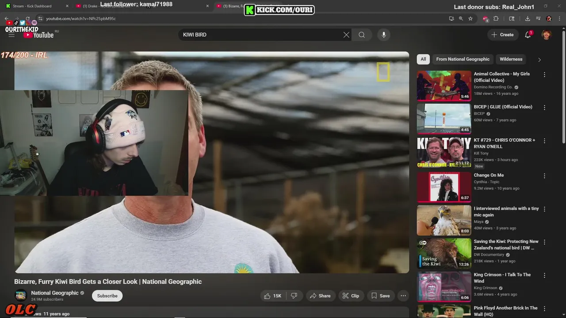Switch to the Drake video tab

[108, 6]
